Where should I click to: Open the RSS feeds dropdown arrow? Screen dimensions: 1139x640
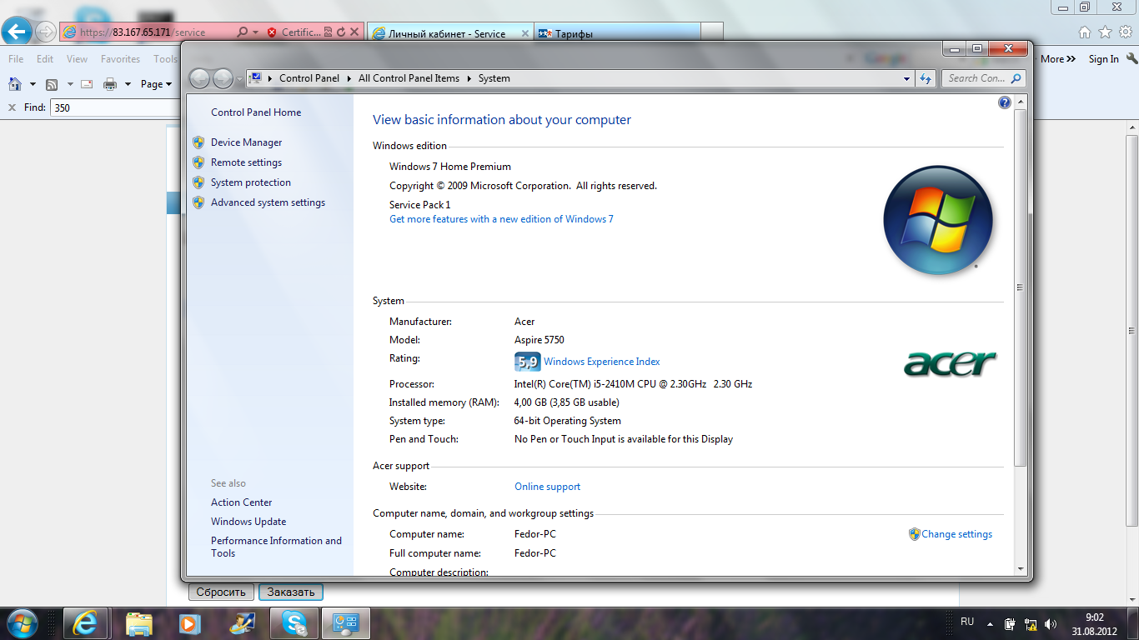pos(70,84)
